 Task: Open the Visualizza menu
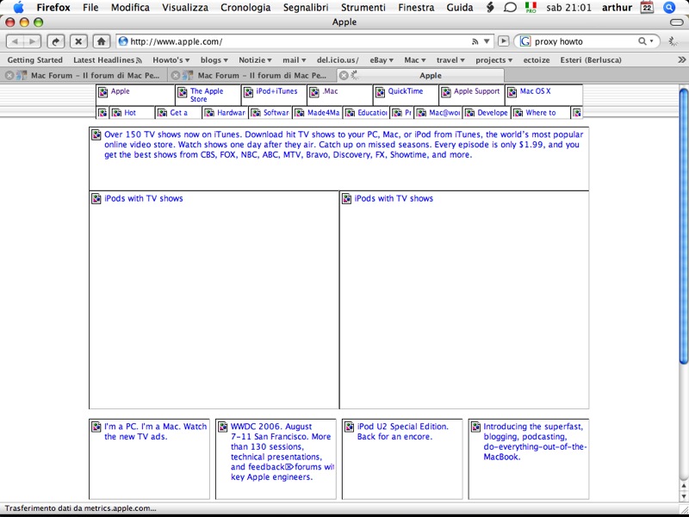185,8
